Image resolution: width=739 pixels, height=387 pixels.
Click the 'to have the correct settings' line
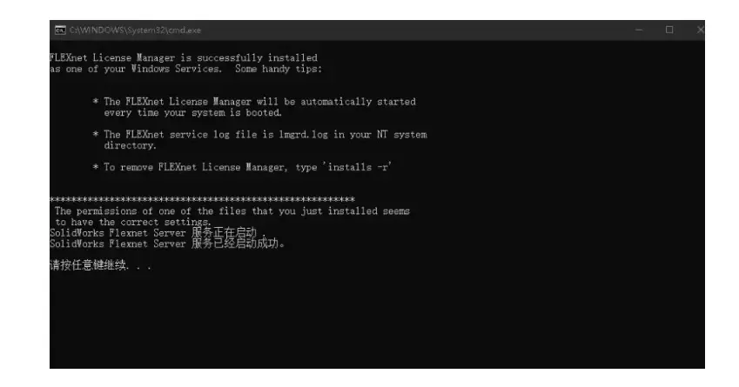tap(133, 222)
